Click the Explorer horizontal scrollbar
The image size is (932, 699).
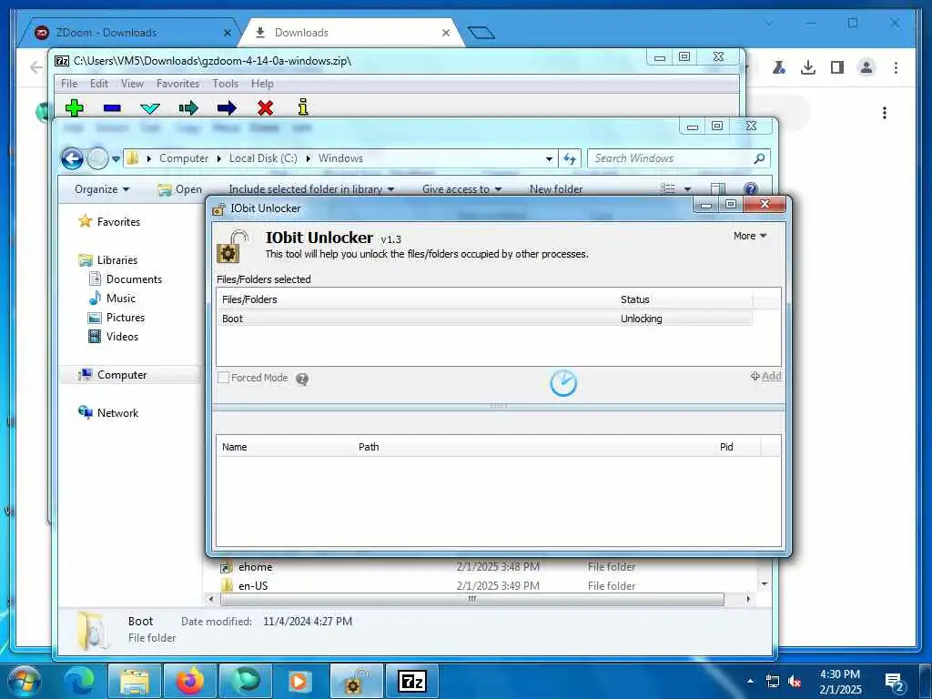pos(472,599)
